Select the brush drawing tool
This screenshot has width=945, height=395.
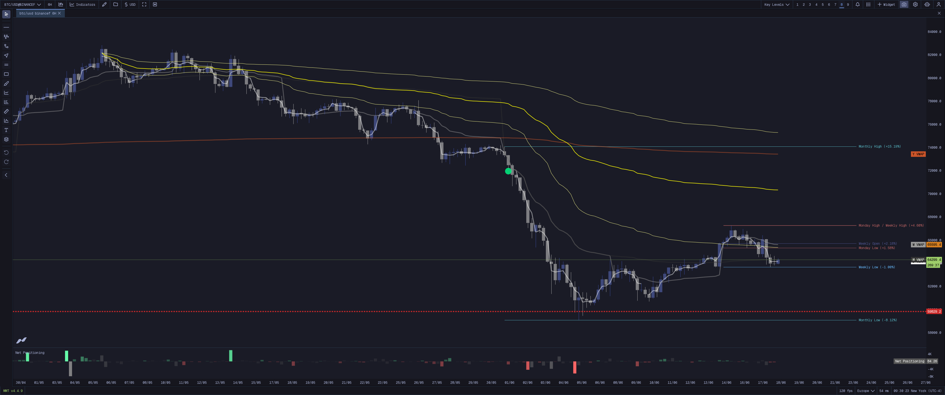[x=6, y=84]
